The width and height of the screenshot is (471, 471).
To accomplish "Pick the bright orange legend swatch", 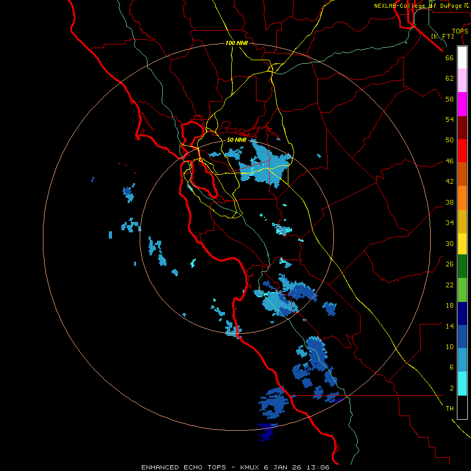I will 462,198.
